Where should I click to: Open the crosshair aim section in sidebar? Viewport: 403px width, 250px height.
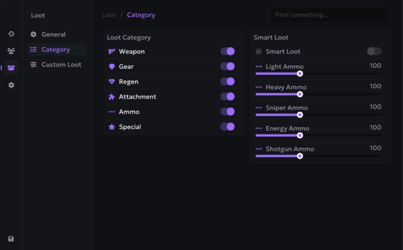pos(11,34)
